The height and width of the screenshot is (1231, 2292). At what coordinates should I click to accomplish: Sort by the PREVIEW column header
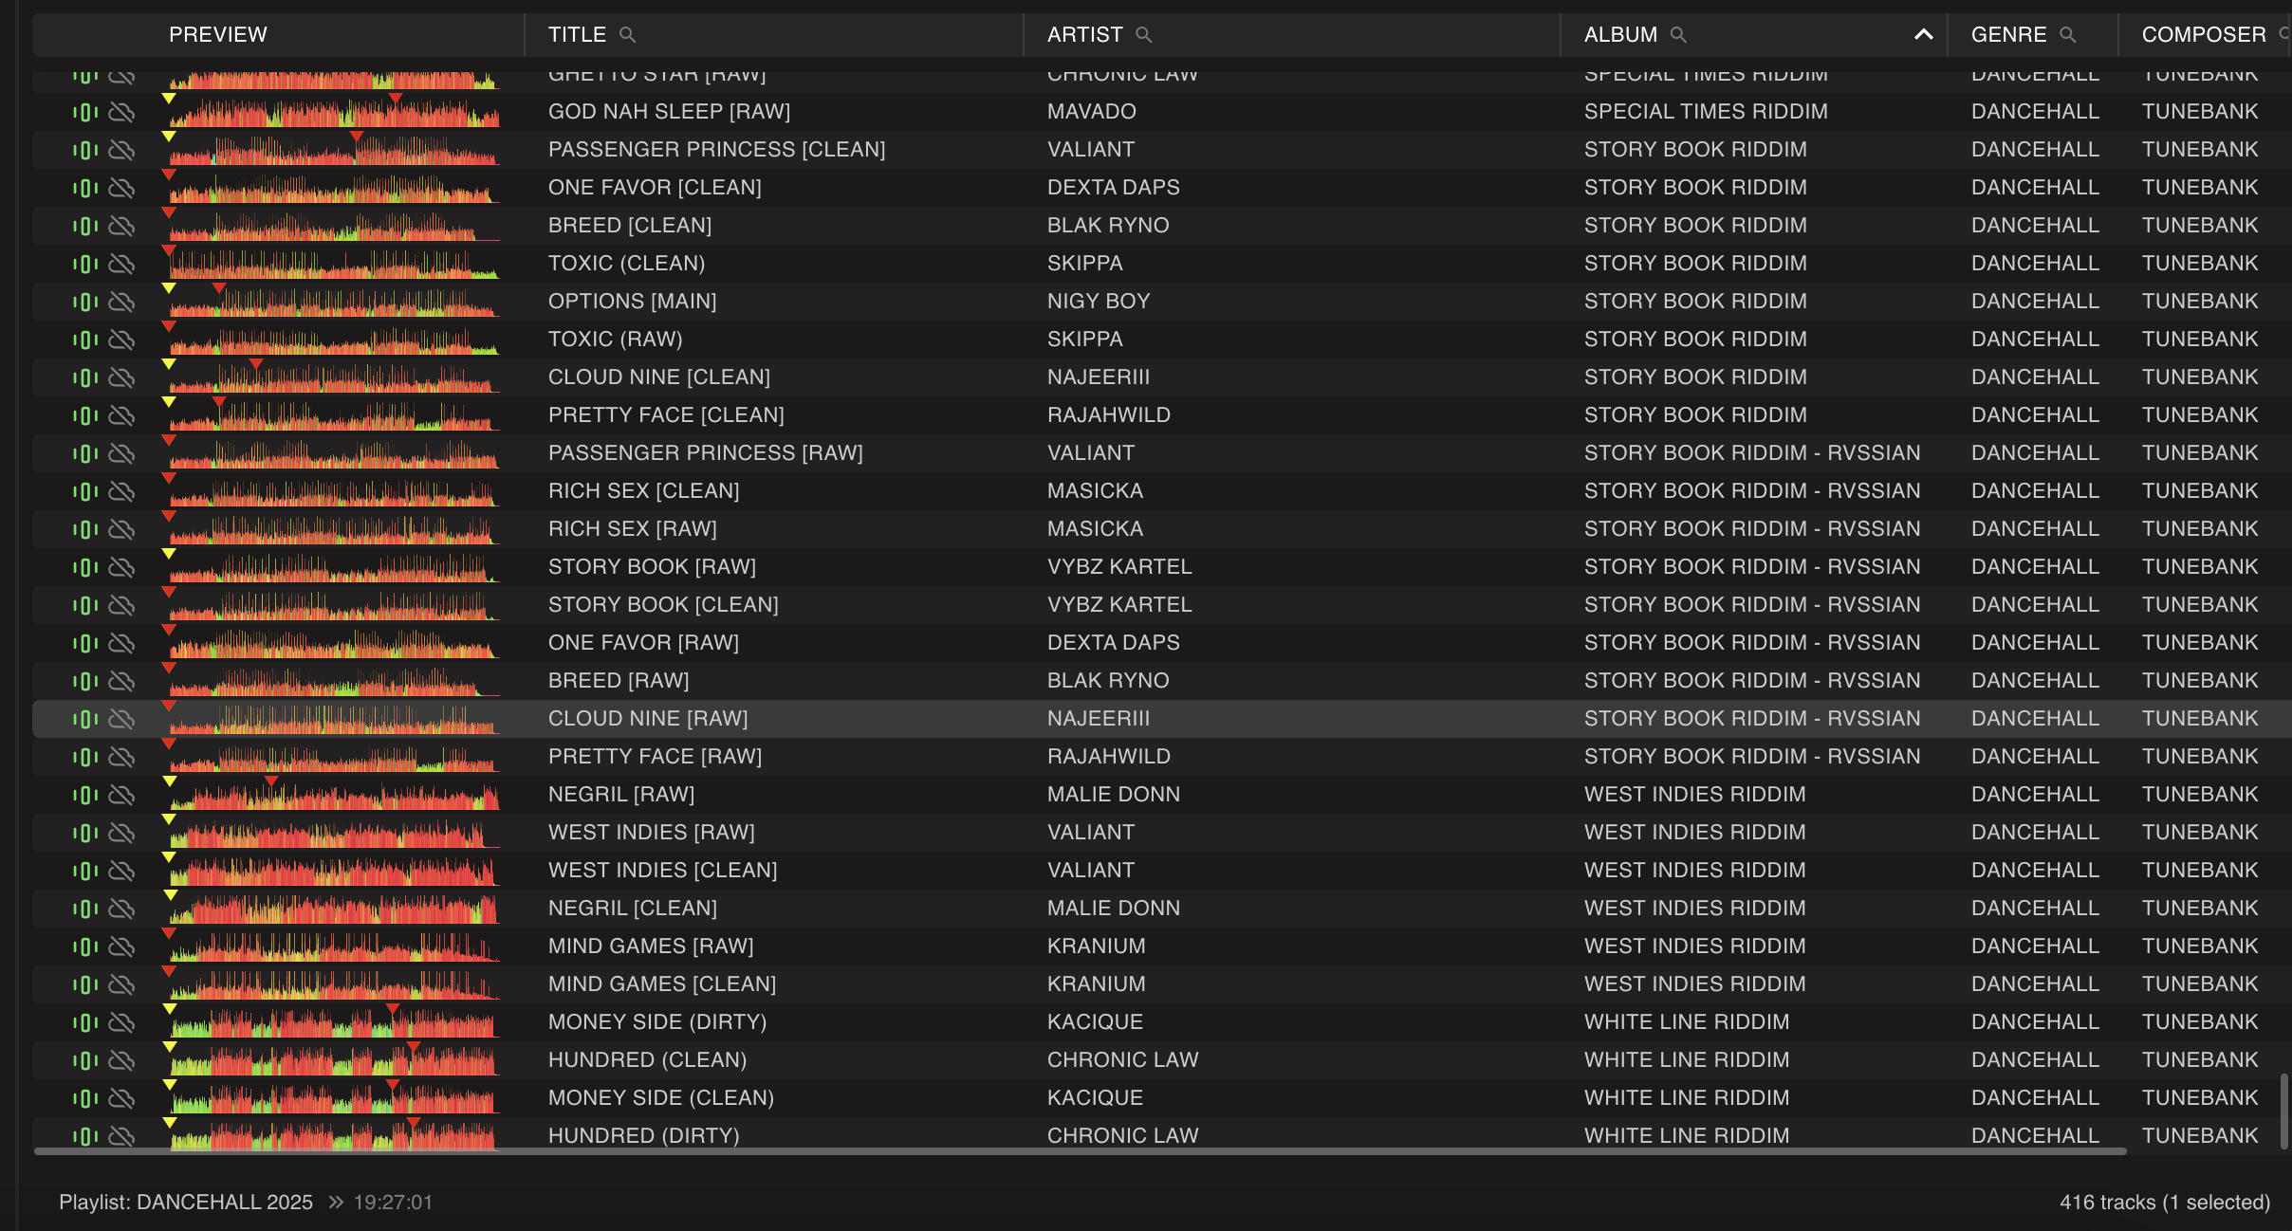[x=217, y=35]
